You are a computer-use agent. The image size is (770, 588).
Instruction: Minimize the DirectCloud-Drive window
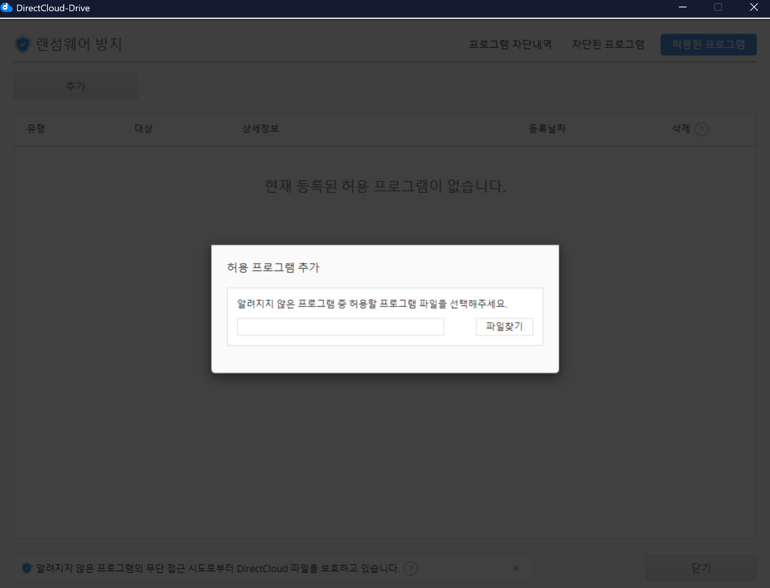pos(683,7)
